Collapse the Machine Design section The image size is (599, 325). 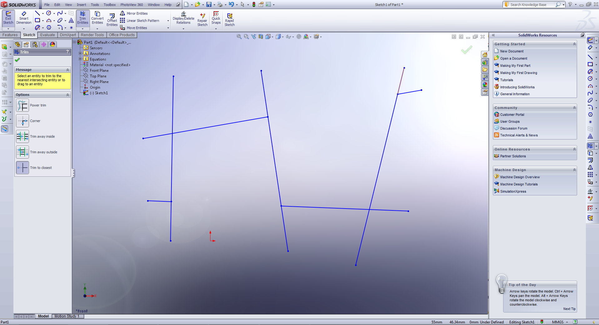574,170
